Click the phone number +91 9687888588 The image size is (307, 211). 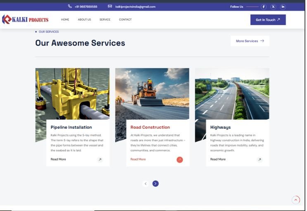tap(86, 7)
